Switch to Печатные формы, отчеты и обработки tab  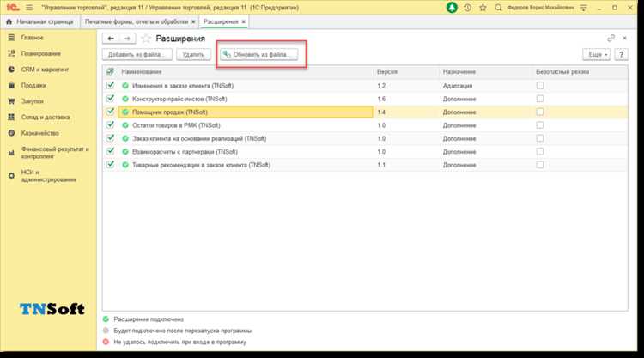[x=137, y=21]
